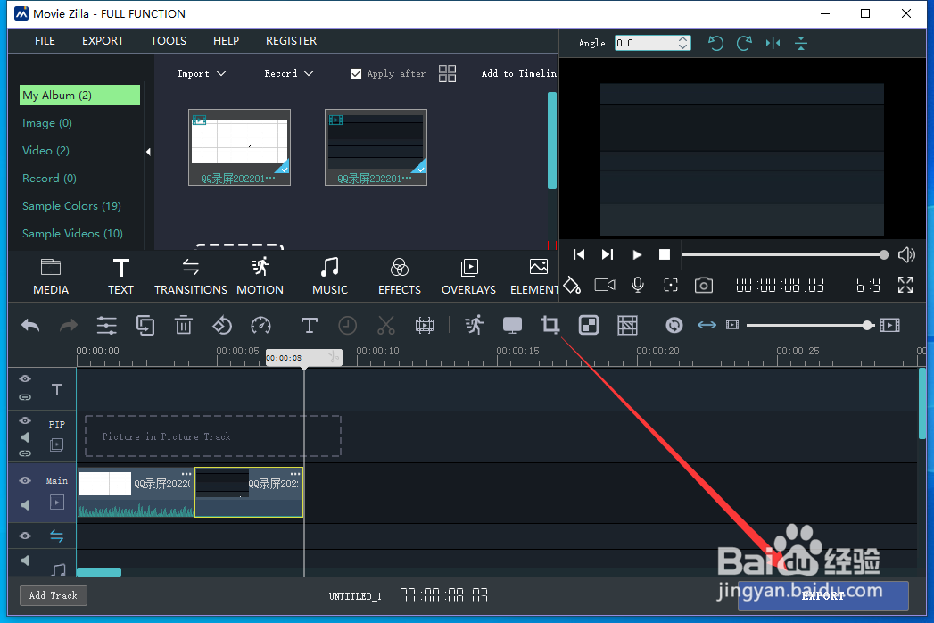Hide the PIP track with eye icon
The height and width of the screenshot is (623, 934).
pyautogui.click(x=25, y=421)
